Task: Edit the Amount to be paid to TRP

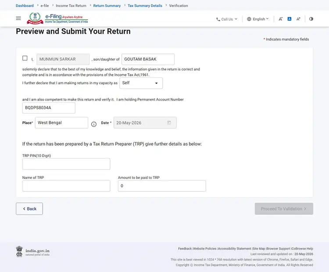Action: click(x=162, y=186)
